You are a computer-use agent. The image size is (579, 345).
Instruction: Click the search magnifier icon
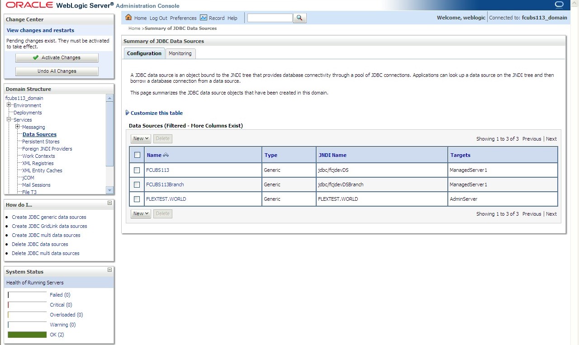coord(299,18)
